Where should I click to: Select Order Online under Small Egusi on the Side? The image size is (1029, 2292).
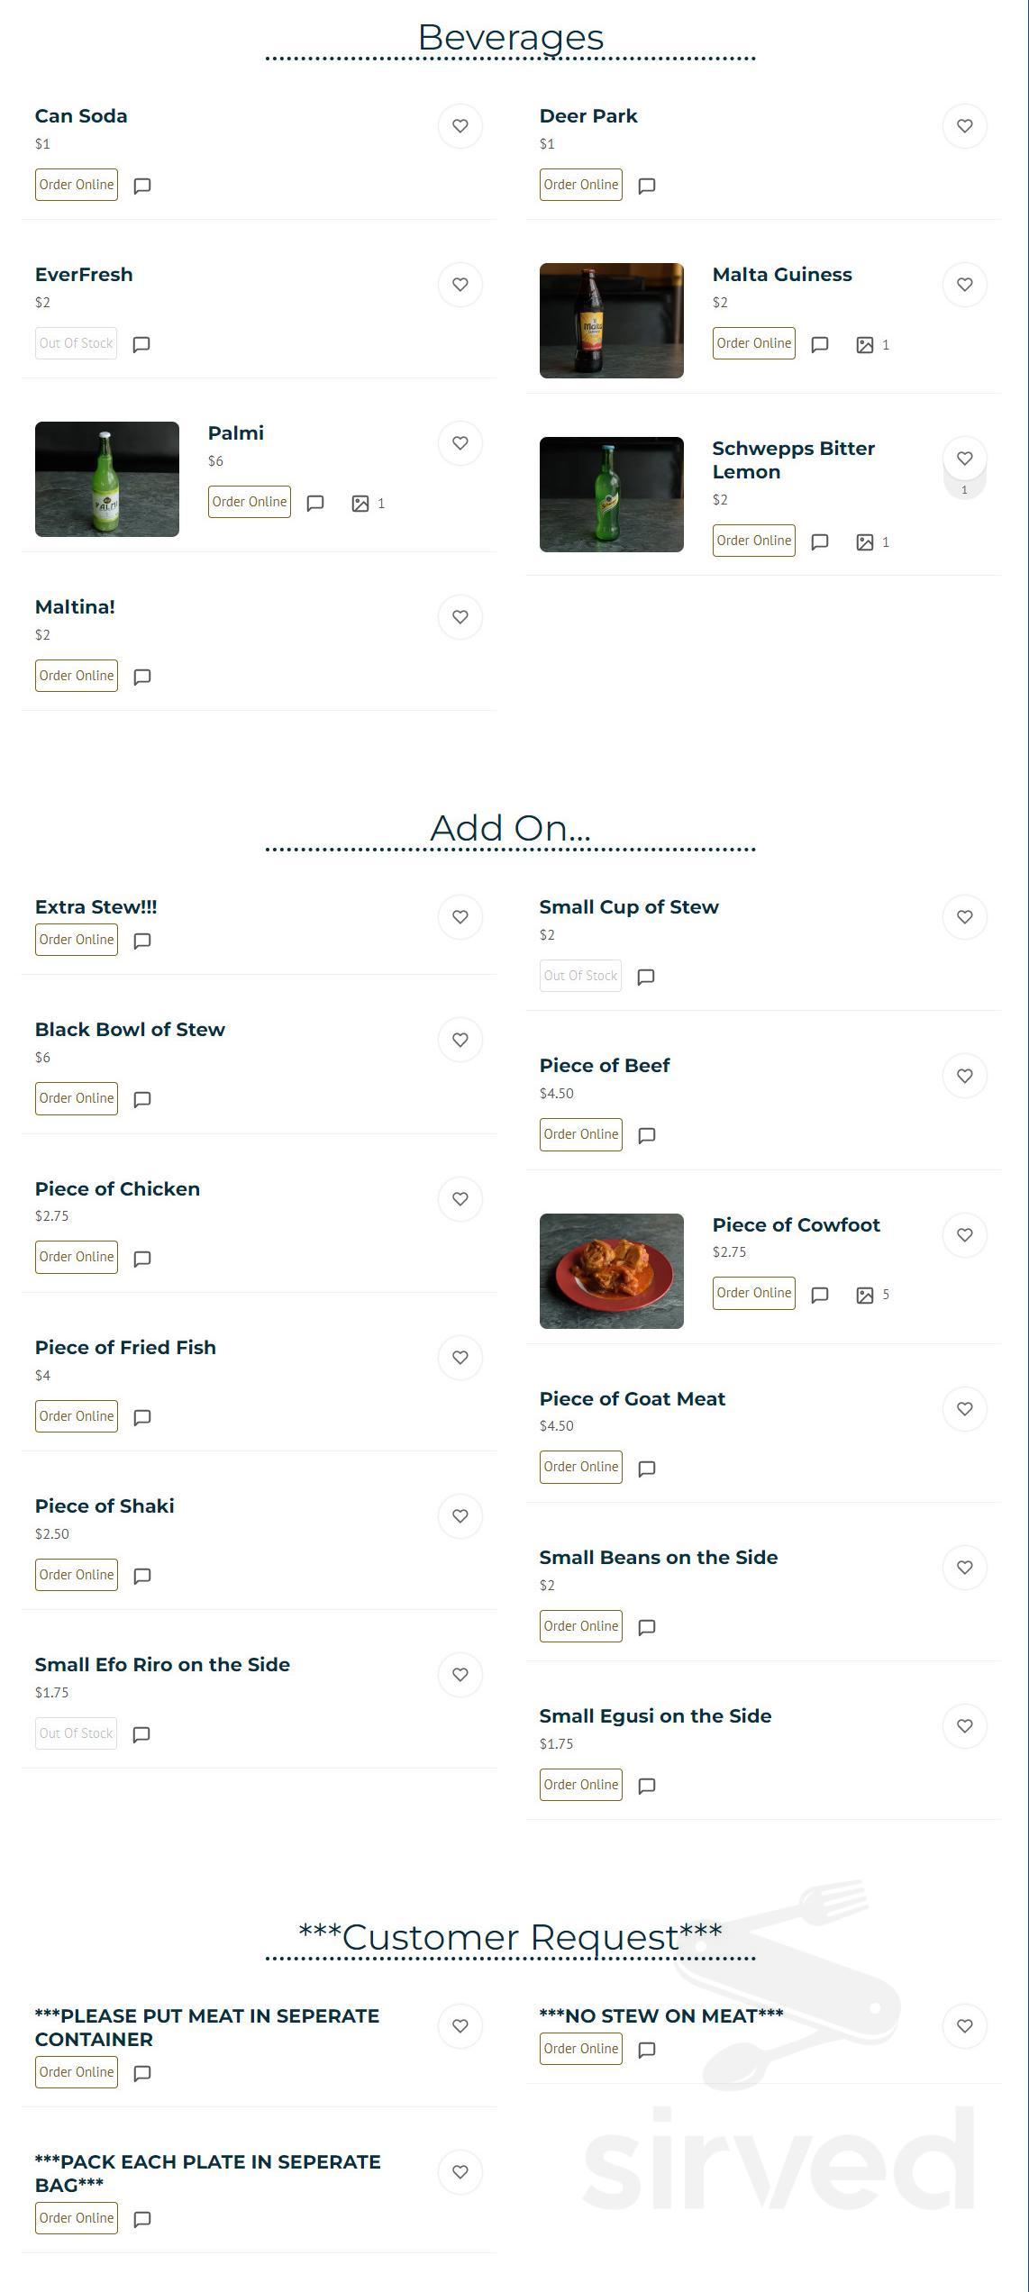click(580, 1784)
